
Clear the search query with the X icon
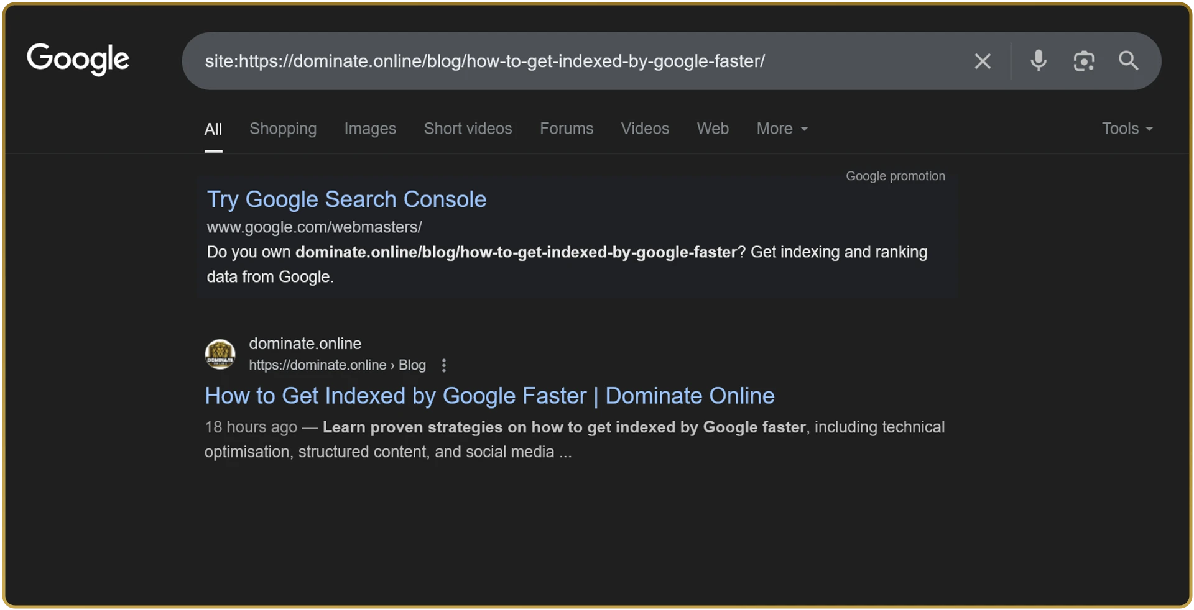(983, 61)
